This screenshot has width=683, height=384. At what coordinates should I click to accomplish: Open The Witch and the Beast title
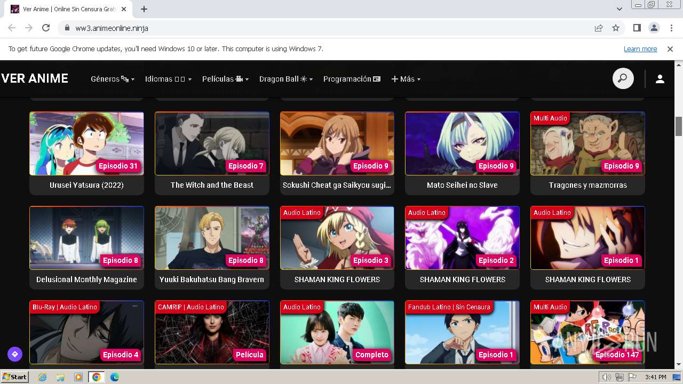212,185
